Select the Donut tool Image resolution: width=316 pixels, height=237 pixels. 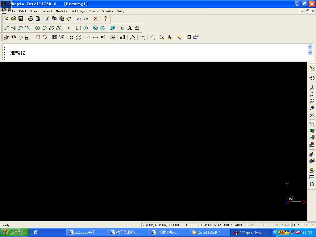(x=95, y=28)
